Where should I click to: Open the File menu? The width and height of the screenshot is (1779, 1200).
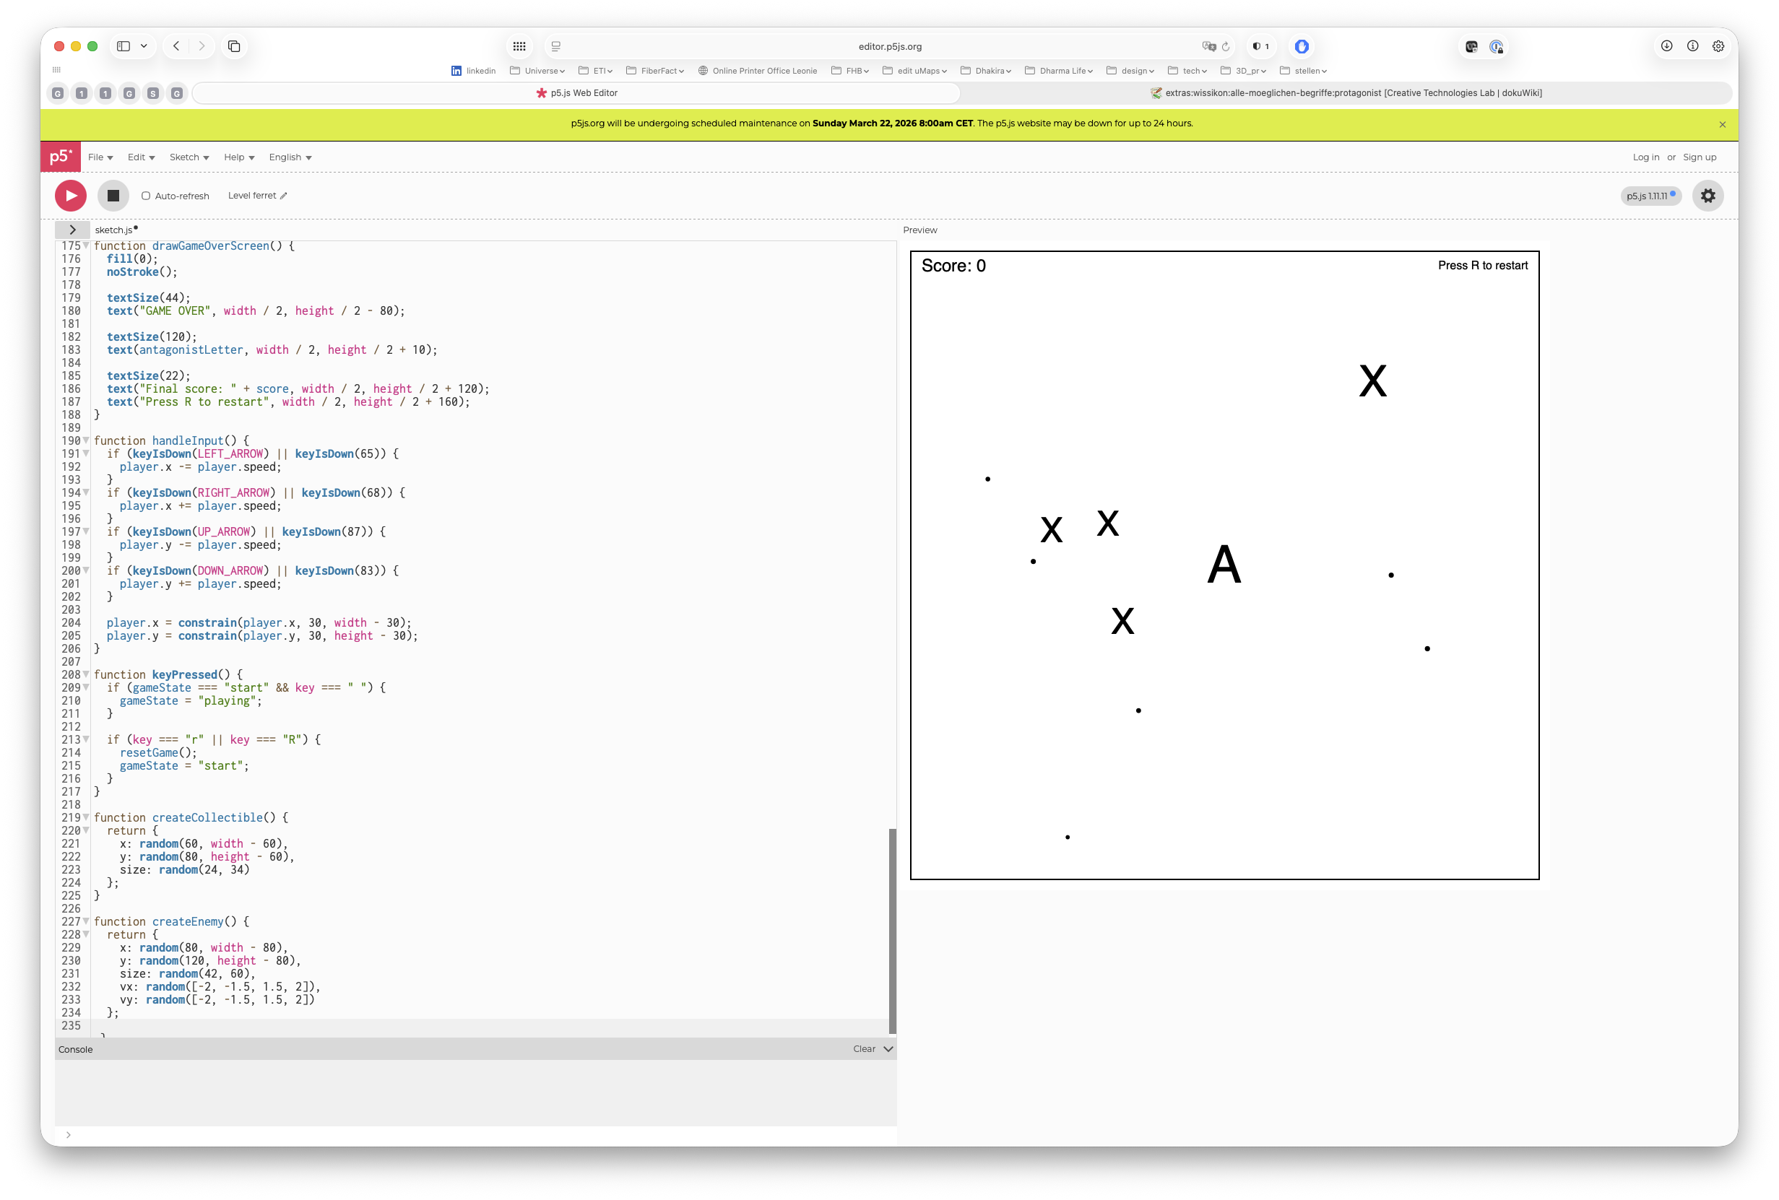click(100, 157)
